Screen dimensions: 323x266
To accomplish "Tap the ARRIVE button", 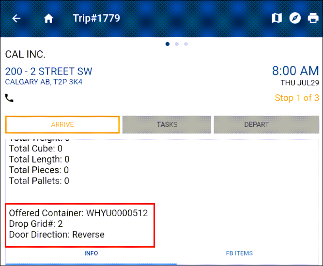I will [62, 125].
